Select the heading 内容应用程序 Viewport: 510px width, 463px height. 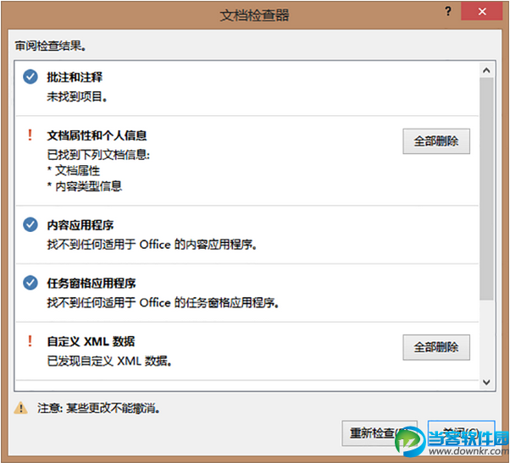80,225
